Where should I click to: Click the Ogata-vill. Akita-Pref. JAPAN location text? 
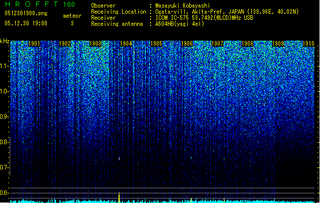[227, 12]
